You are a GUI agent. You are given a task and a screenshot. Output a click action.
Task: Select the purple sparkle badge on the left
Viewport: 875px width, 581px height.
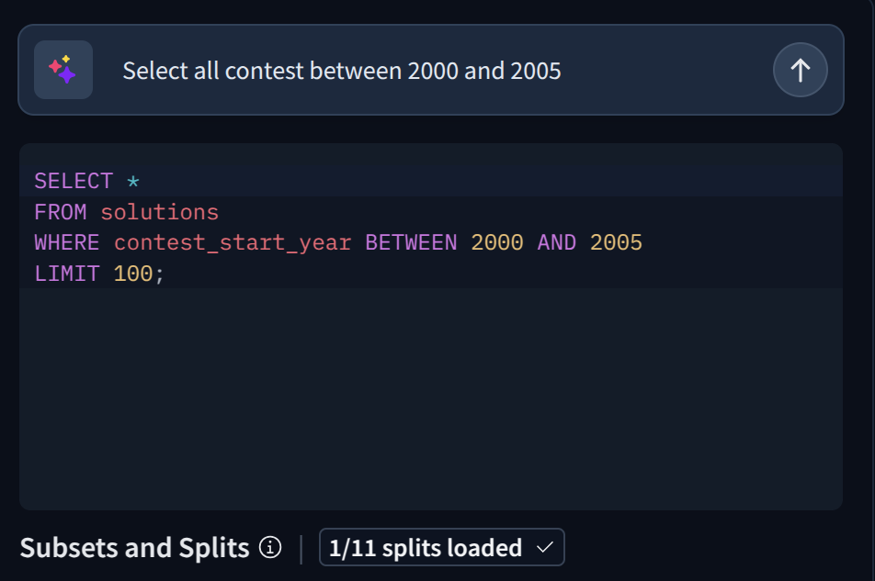click(x=62, y=70)
